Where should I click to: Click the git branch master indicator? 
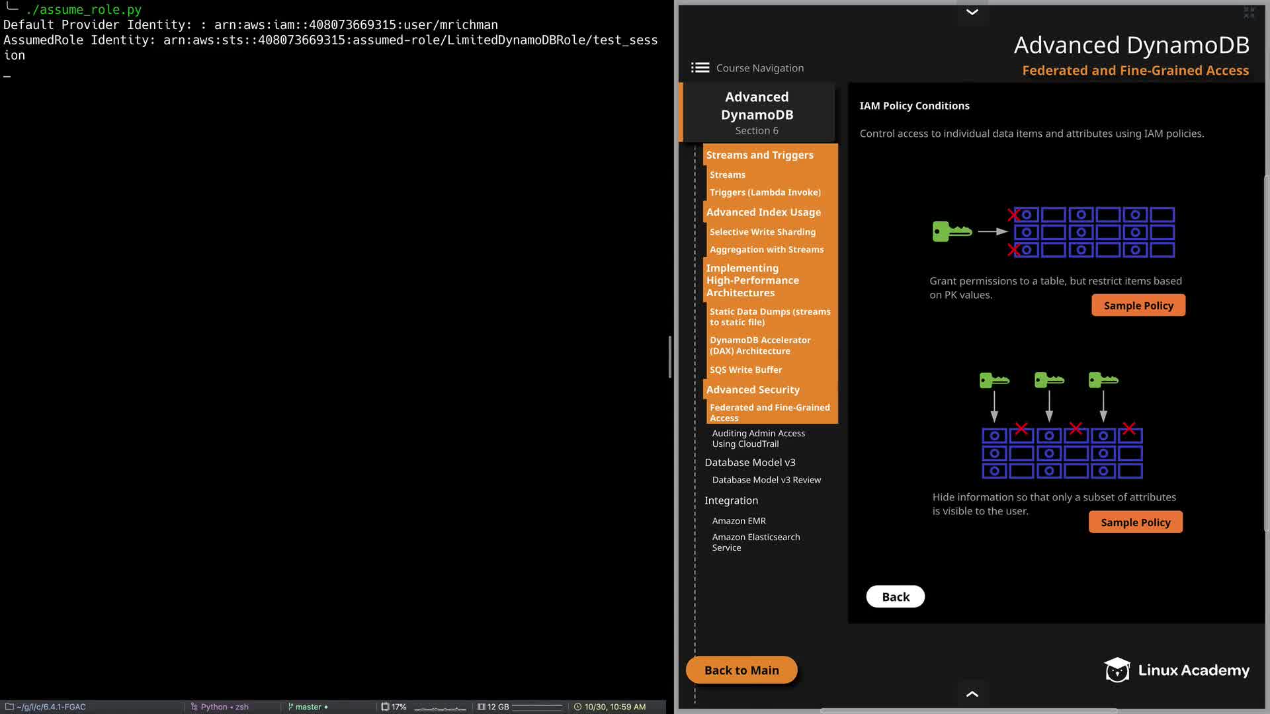(308, 707)
